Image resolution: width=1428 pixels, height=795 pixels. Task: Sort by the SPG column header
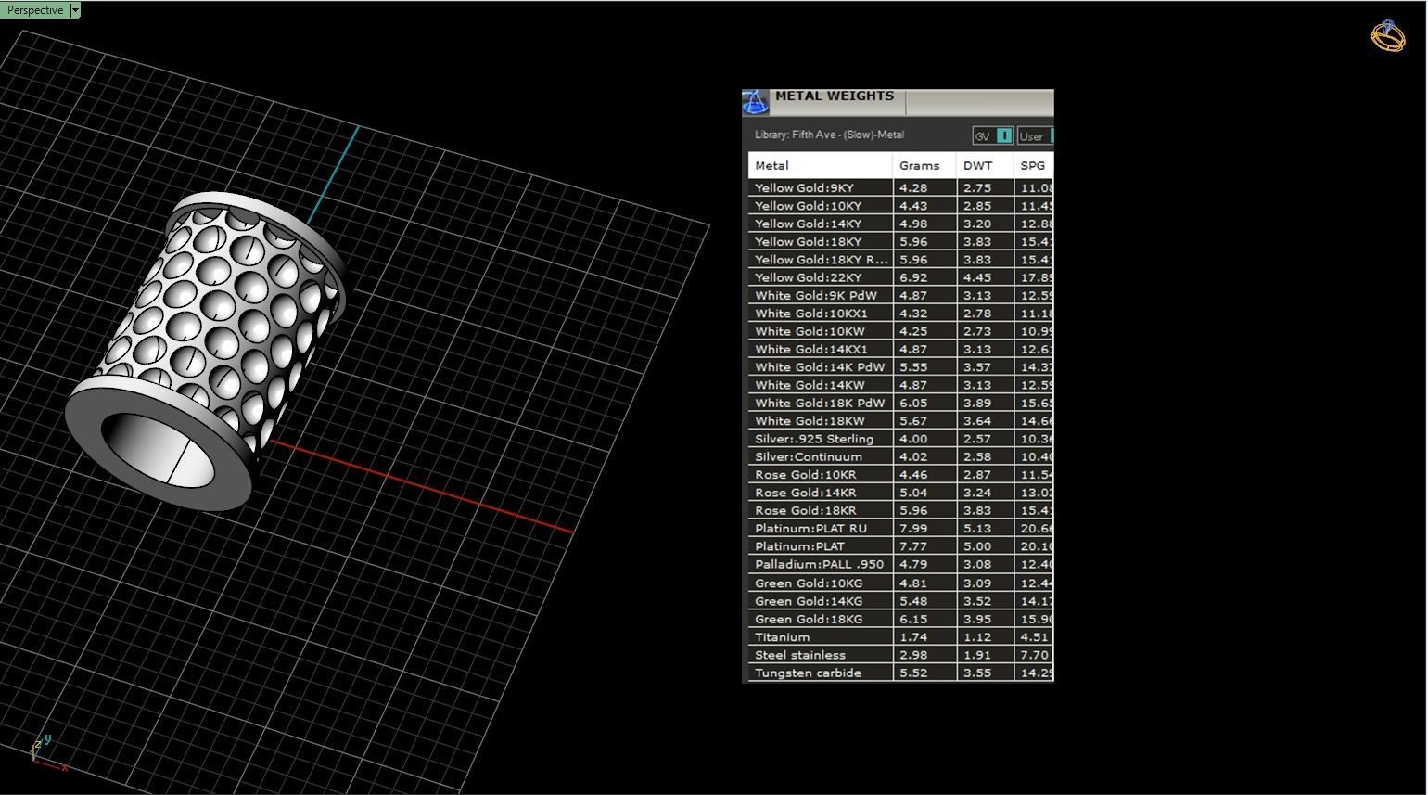click(1034, 166)
